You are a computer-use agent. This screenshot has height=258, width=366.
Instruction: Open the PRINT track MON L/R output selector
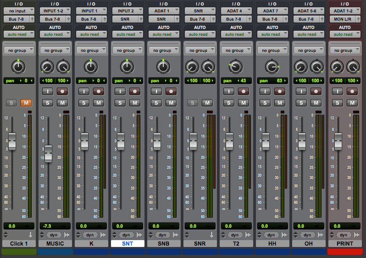(x=345, y=19)
